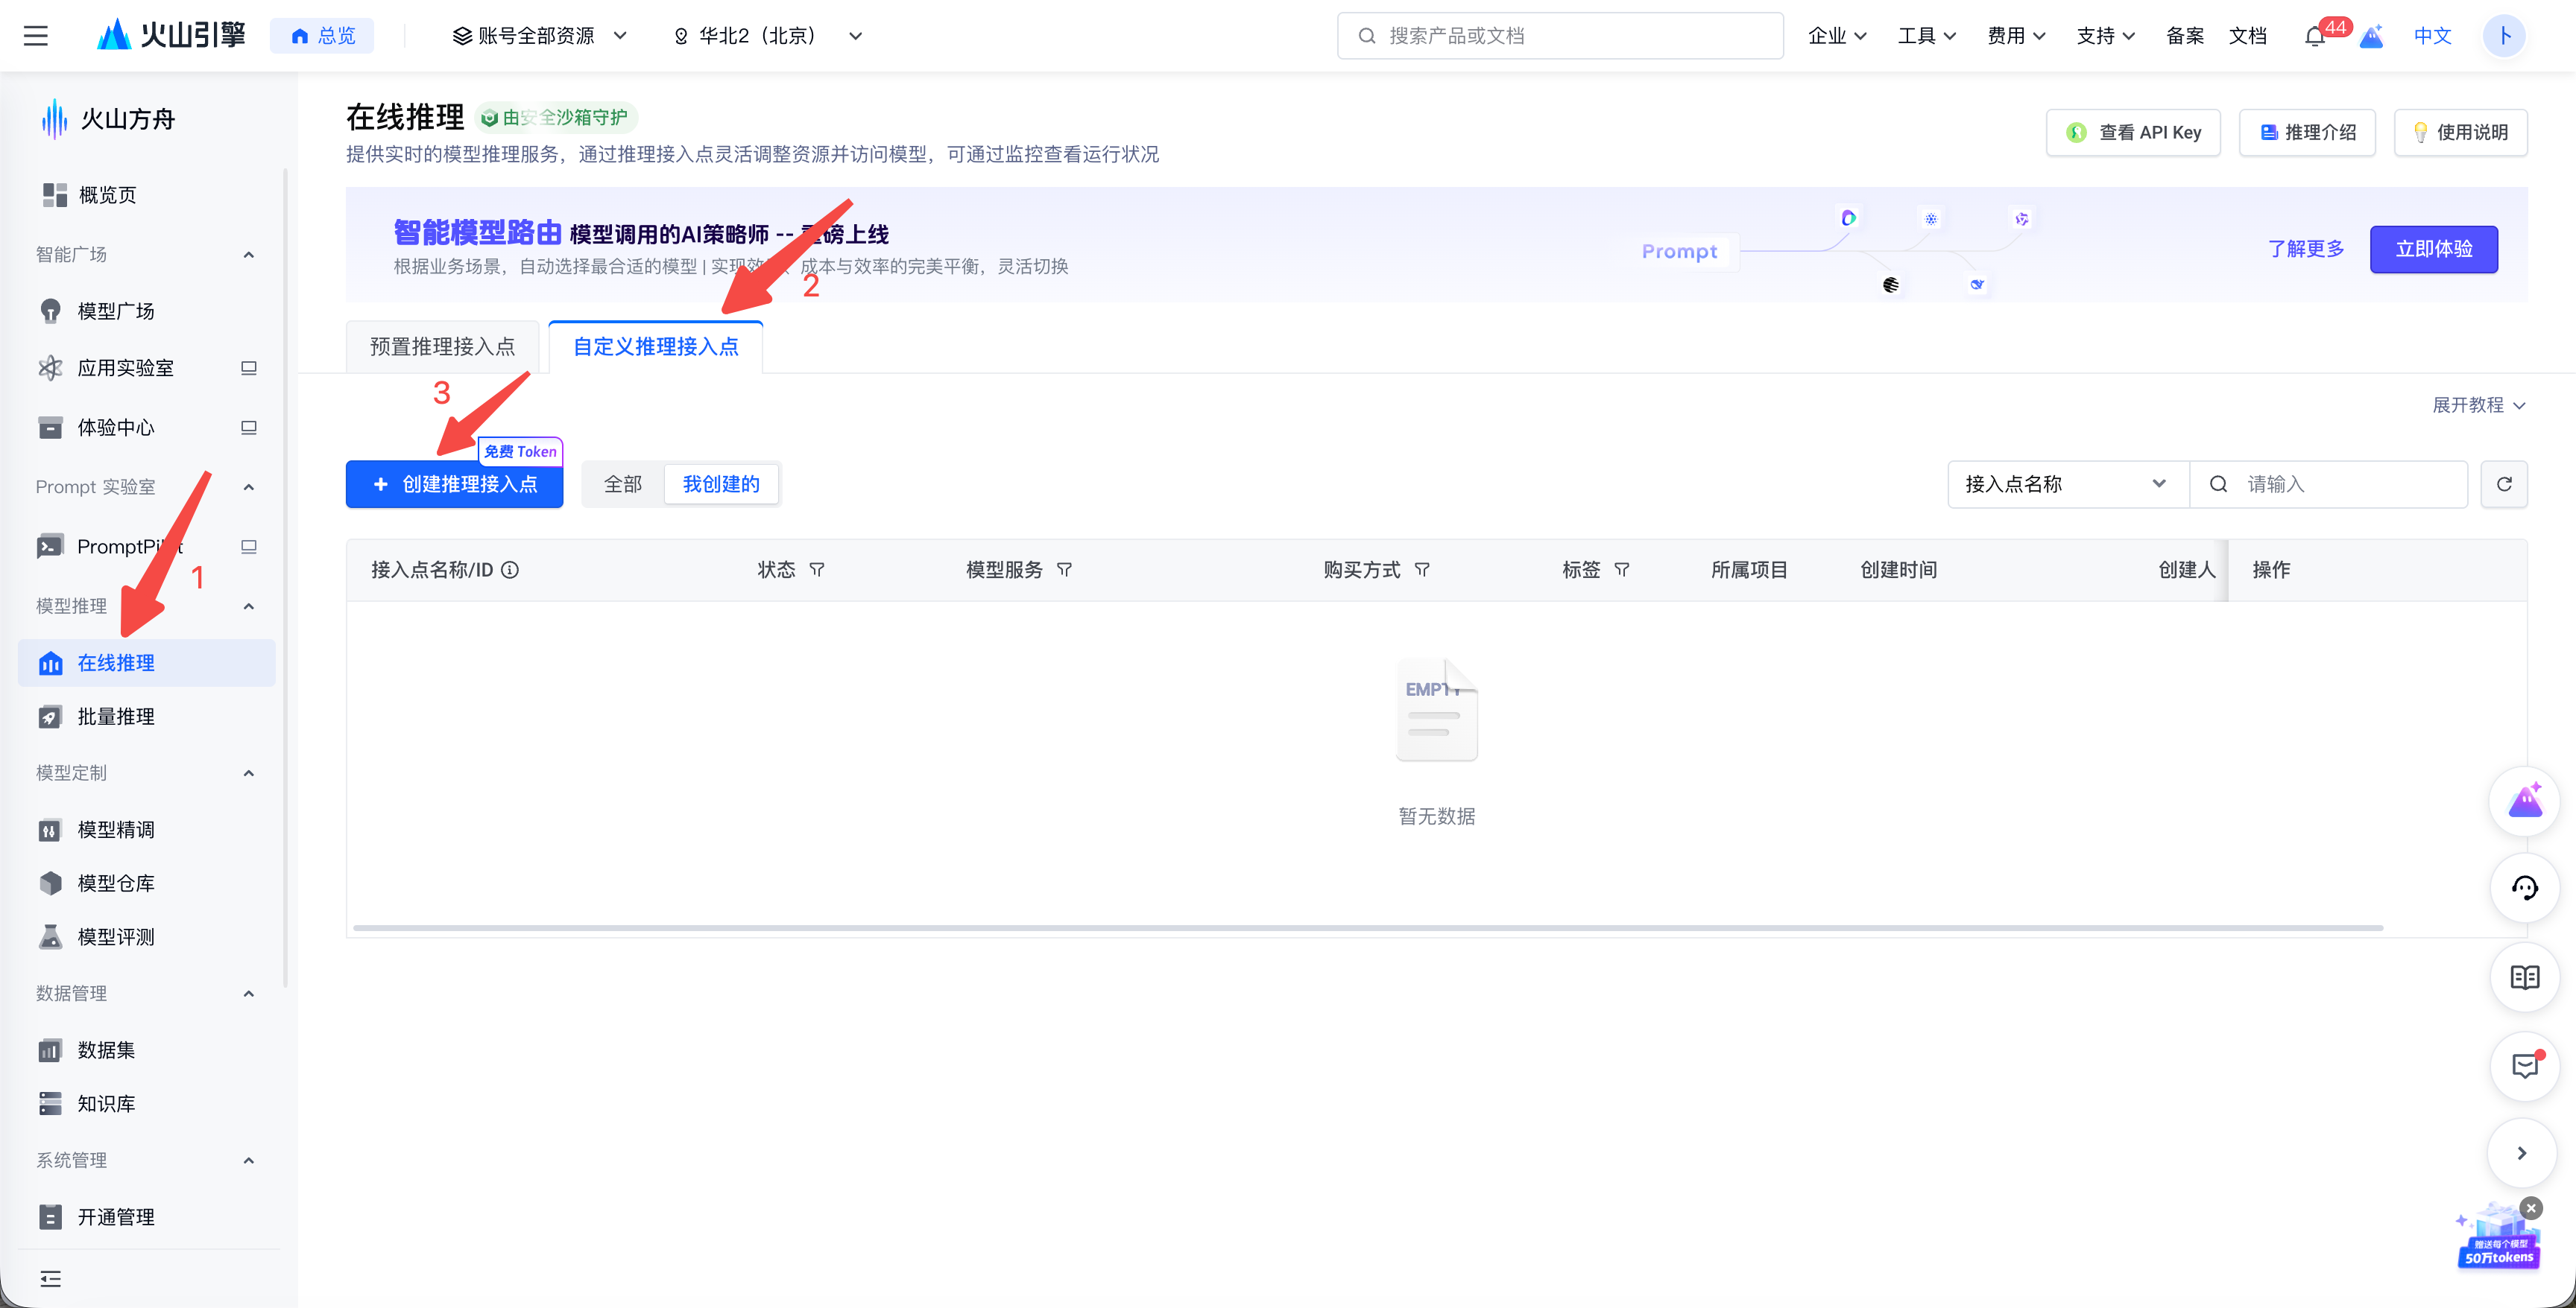Image resolution: width=2576 pixels, height=1308 pixels.
Task: Open 体验中心 in new window icon
Action: tap(249, 428)
